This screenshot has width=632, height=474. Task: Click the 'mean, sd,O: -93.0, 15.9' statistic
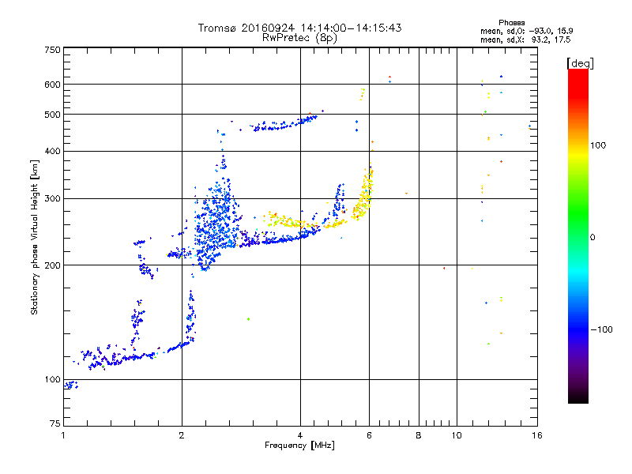tap(526, 31)
